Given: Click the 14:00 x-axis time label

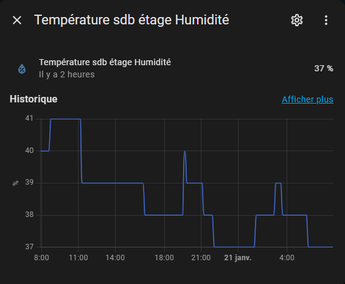Looking at the screenshot, I should pyautogui.click(x=115, y=258).
